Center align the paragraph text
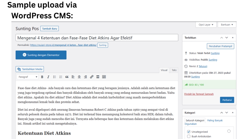Image resolution: width=248 pixels, height=139 pixels. tap(79, 77)
